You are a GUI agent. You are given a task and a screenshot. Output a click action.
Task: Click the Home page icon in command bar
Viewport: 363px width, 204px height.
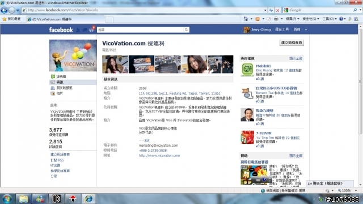pyautogui.click(x=246, y=19)
